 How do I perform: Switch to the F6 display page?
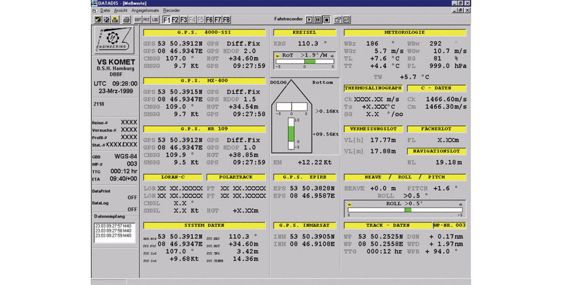click(210, 20)
